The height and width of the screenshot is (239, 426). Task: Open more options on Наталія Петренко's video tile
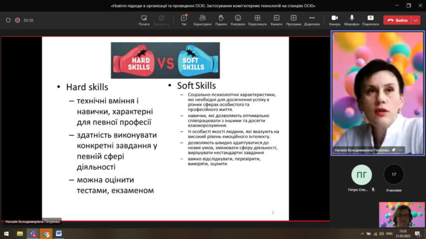click(400, 150)
